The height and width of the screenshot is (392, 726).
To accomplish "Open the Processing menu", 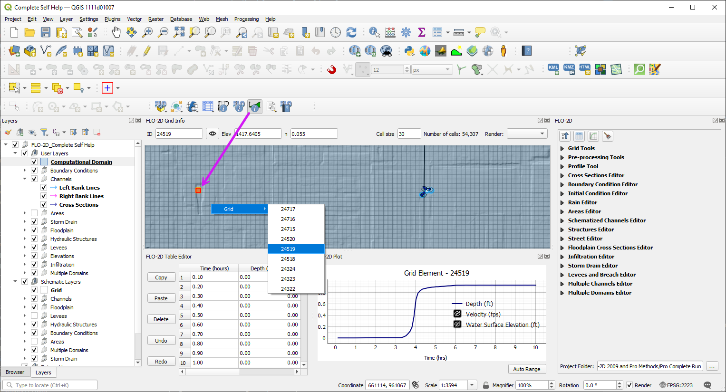I will click(246, 19).
